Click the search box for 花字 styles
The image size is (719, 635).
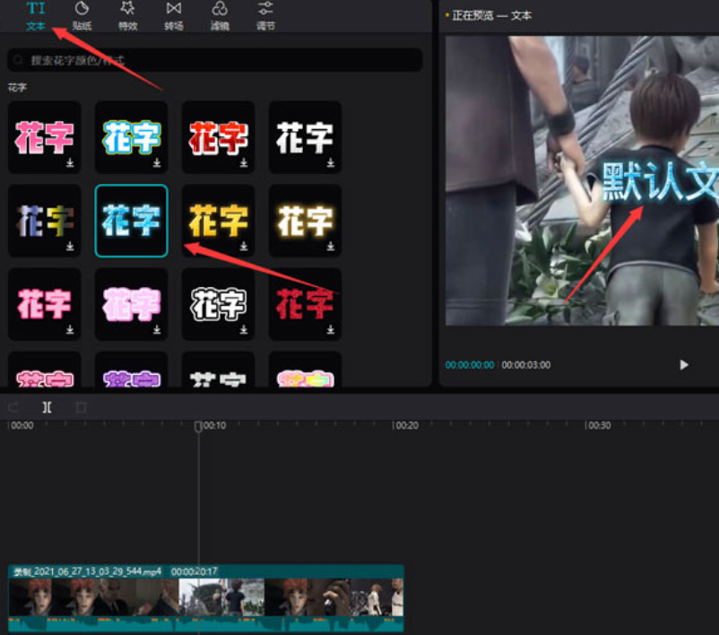click(x=215, y=60)
